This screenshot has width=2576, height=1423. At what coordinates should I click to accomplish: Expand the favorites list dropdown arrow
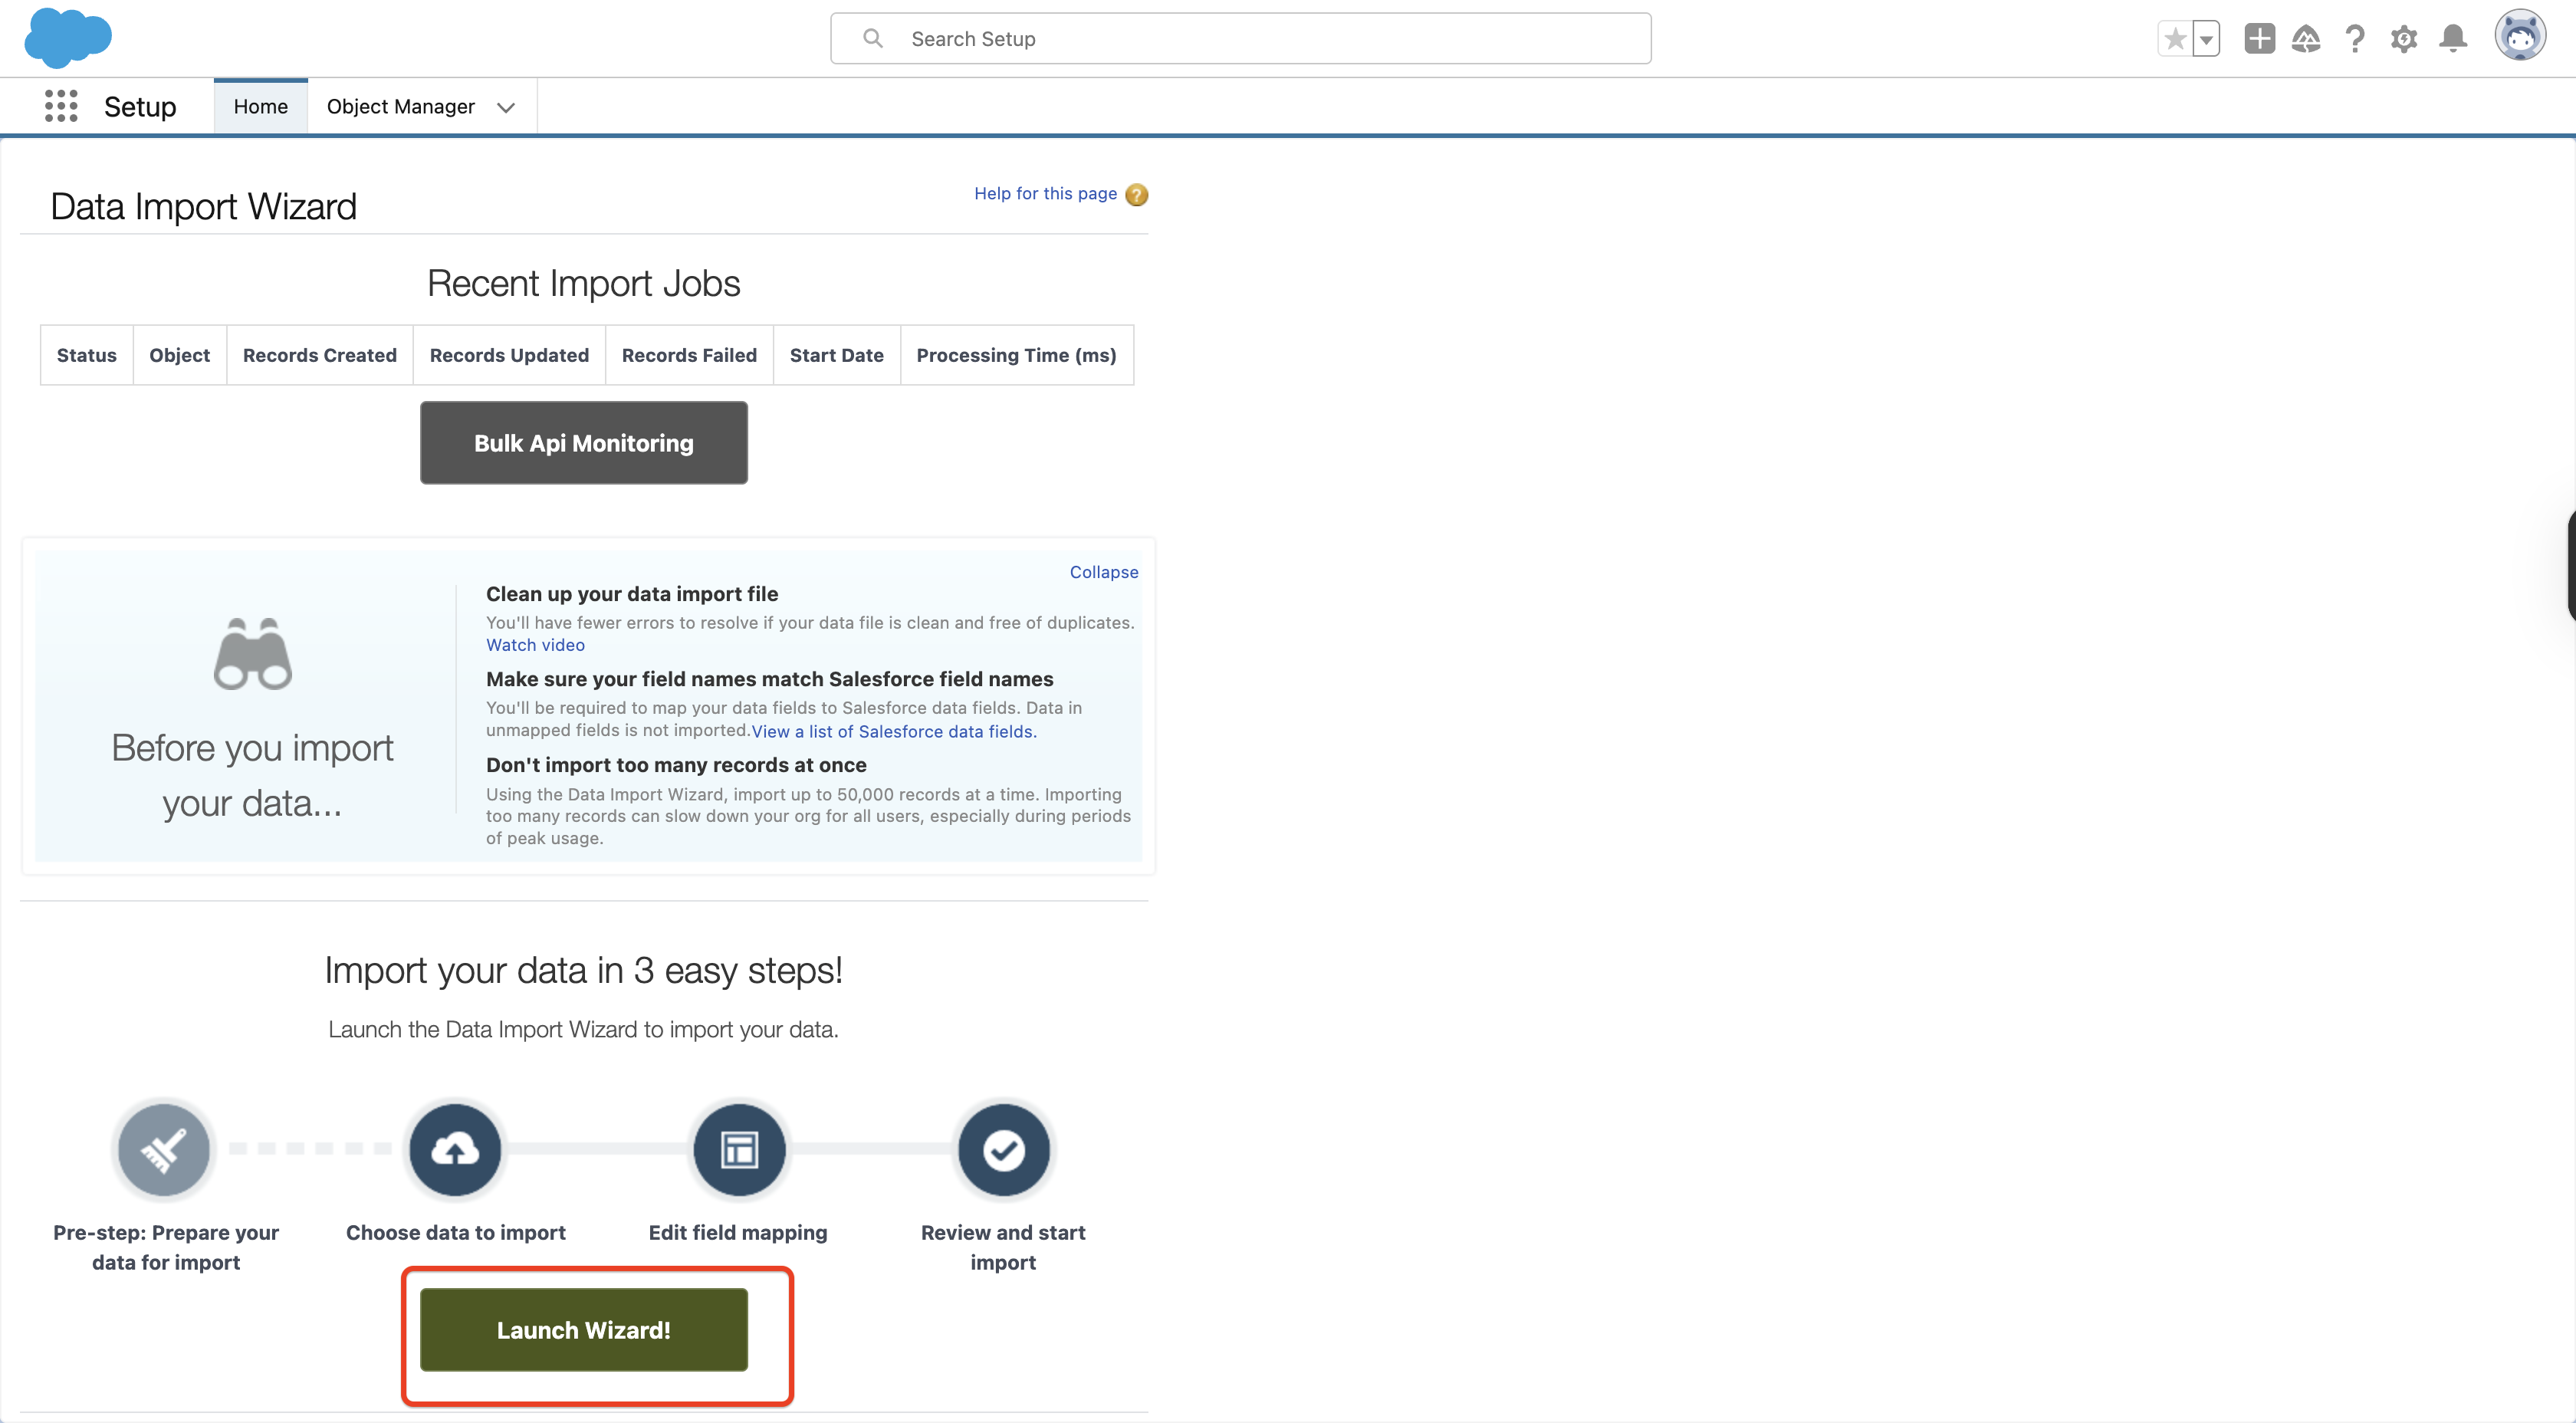click(x=2206, y=39)
